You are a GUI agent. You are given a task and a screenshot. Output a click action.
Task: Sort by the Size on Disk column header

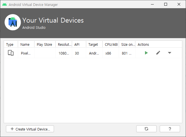click(127, 44)
